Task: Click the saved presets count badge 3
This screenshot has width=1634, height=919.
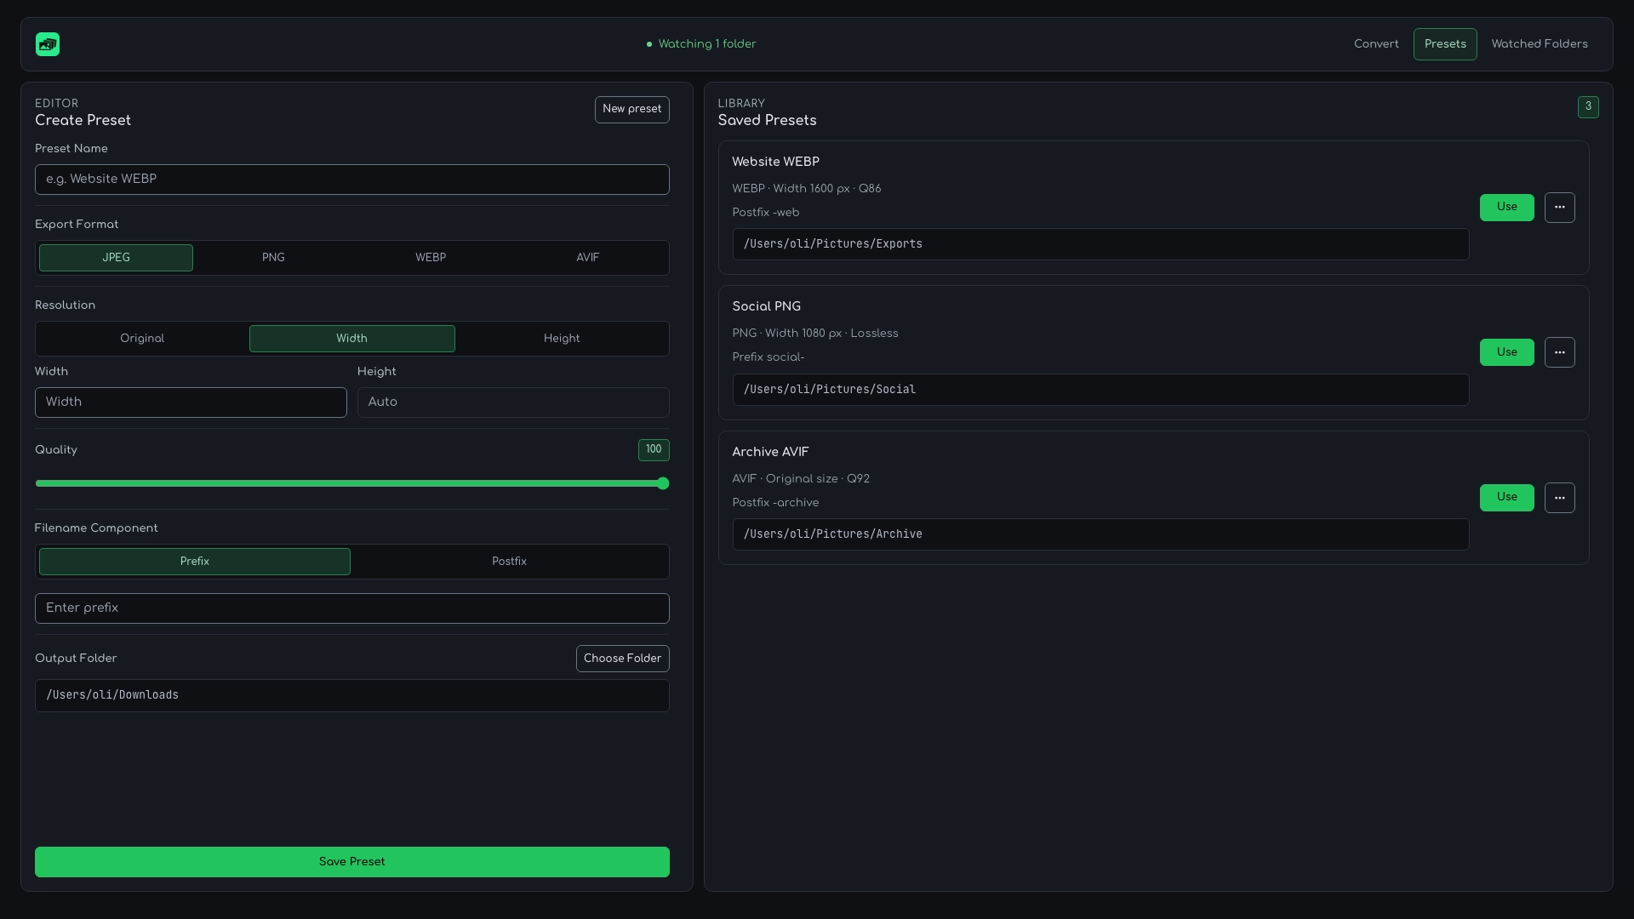Action: point(1588,107)
